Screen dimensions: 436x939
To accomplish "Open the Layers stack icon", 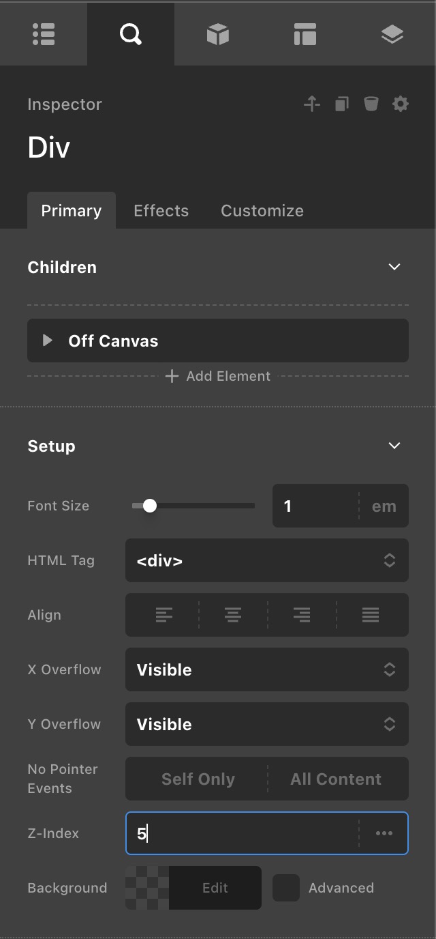I will [x=392, y=34].
